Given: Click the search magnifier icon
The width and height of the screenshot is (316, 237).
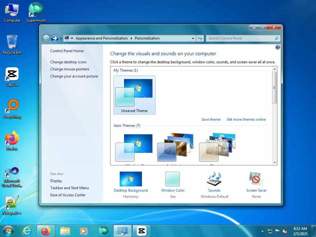Looking at the screenshot, I should point(277,38).
